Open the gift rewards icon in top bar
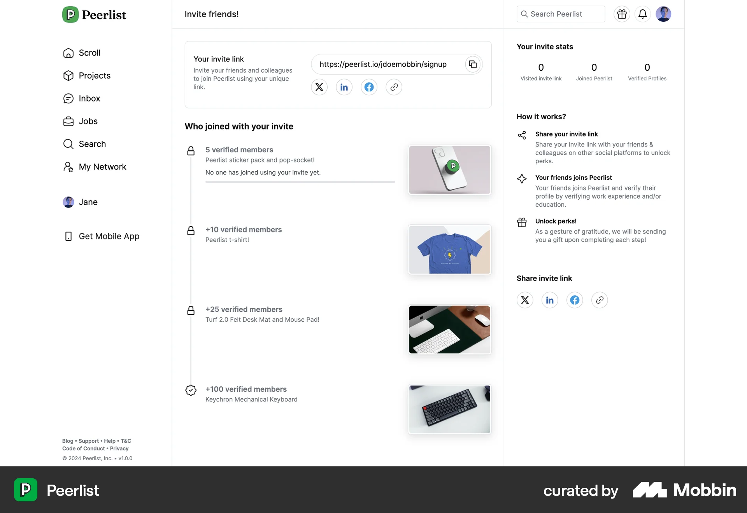This screenshot has height=513, width=747. [x=622, y=14]
